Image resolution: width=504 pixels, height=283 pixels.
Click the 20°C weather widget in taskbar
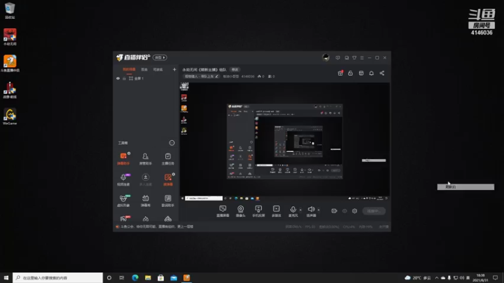[418, 277]
